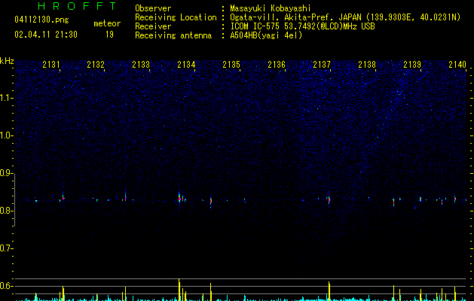Click the date stamp 02.04.11 21:30

[46, 35]
